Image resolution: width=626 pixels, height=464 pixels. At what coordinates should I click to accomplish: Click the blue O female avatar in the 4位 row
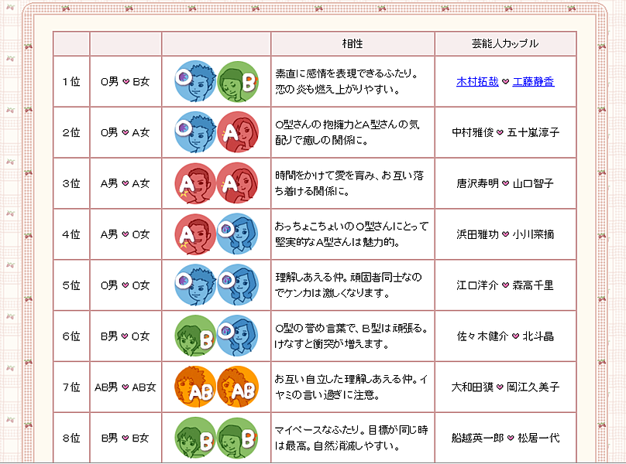click(x=237, y=234)
